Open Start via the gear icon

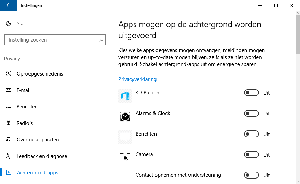coord(9,24)
